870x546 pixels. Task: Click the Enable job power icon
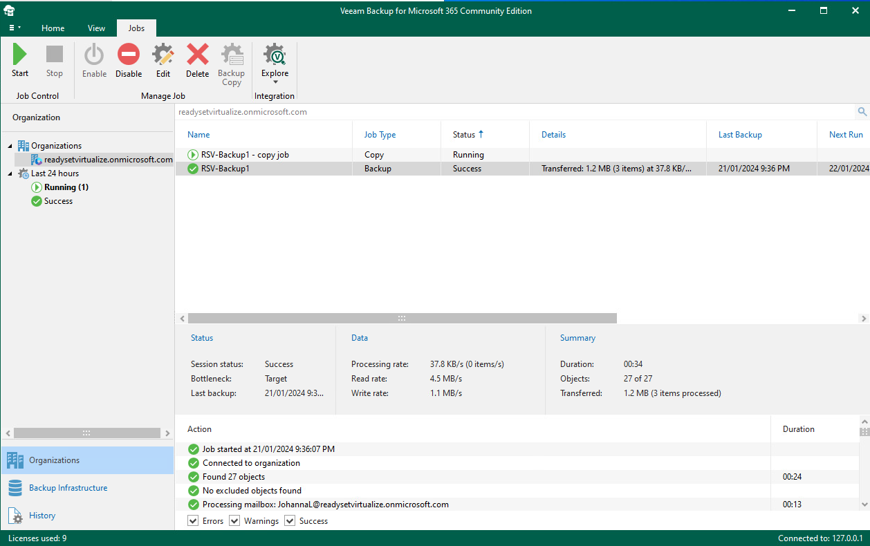coord(94,55)
